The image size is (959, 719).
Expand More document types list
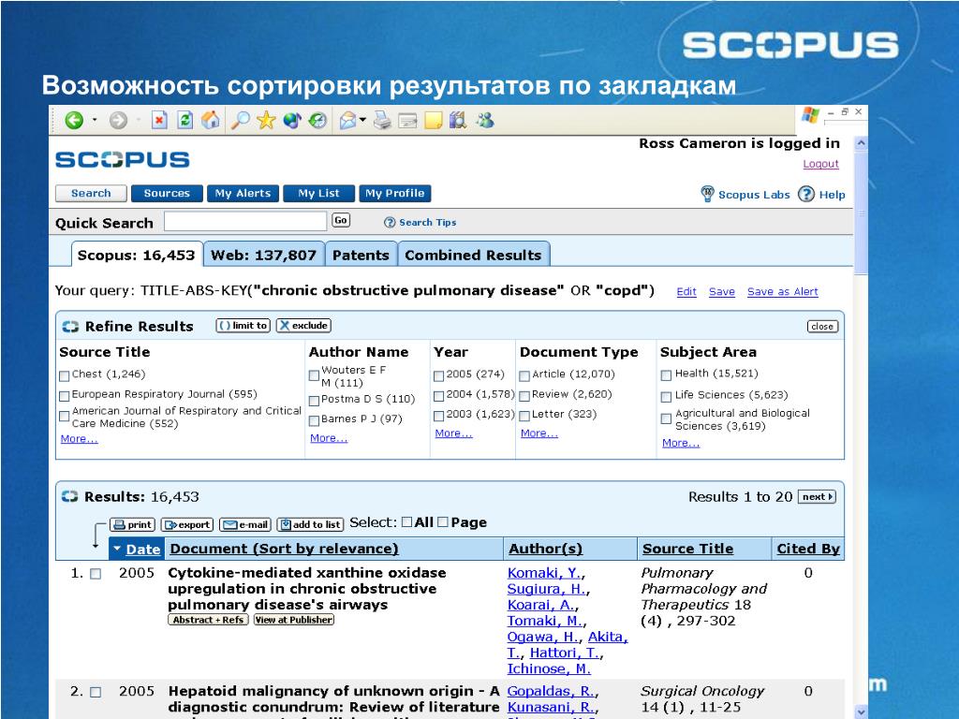[x=539, y=433]
